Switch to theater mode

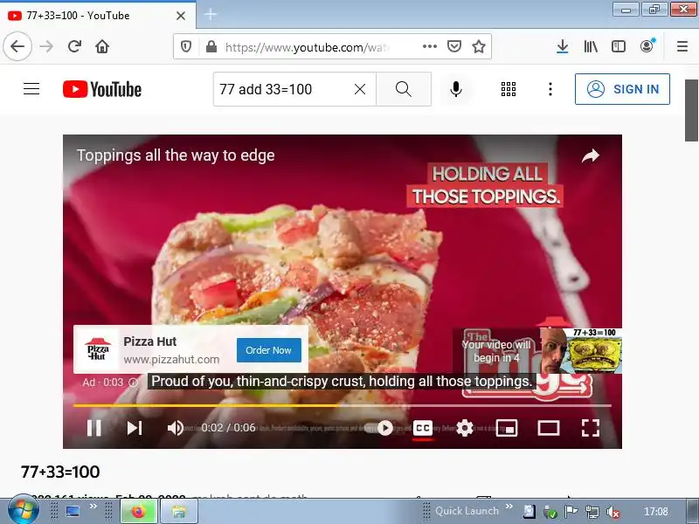coord(549,428)
